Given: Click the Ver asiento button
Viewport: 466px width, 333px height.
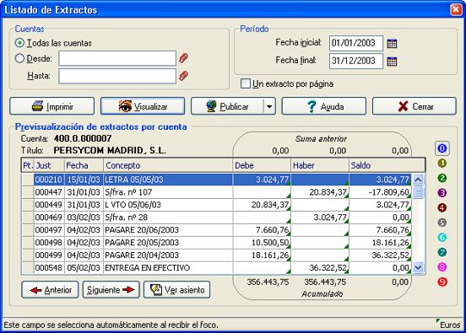Looking at the screenshot, I should coord(176,290).
